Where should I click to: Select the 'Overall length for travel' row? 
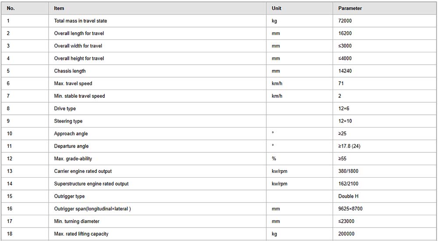pos(219,33)
